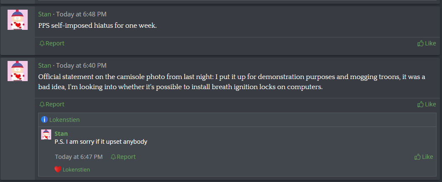442x182 pixels.
Task: Click the blue info icon beside Lokenstien
Action: coord(44,120)
